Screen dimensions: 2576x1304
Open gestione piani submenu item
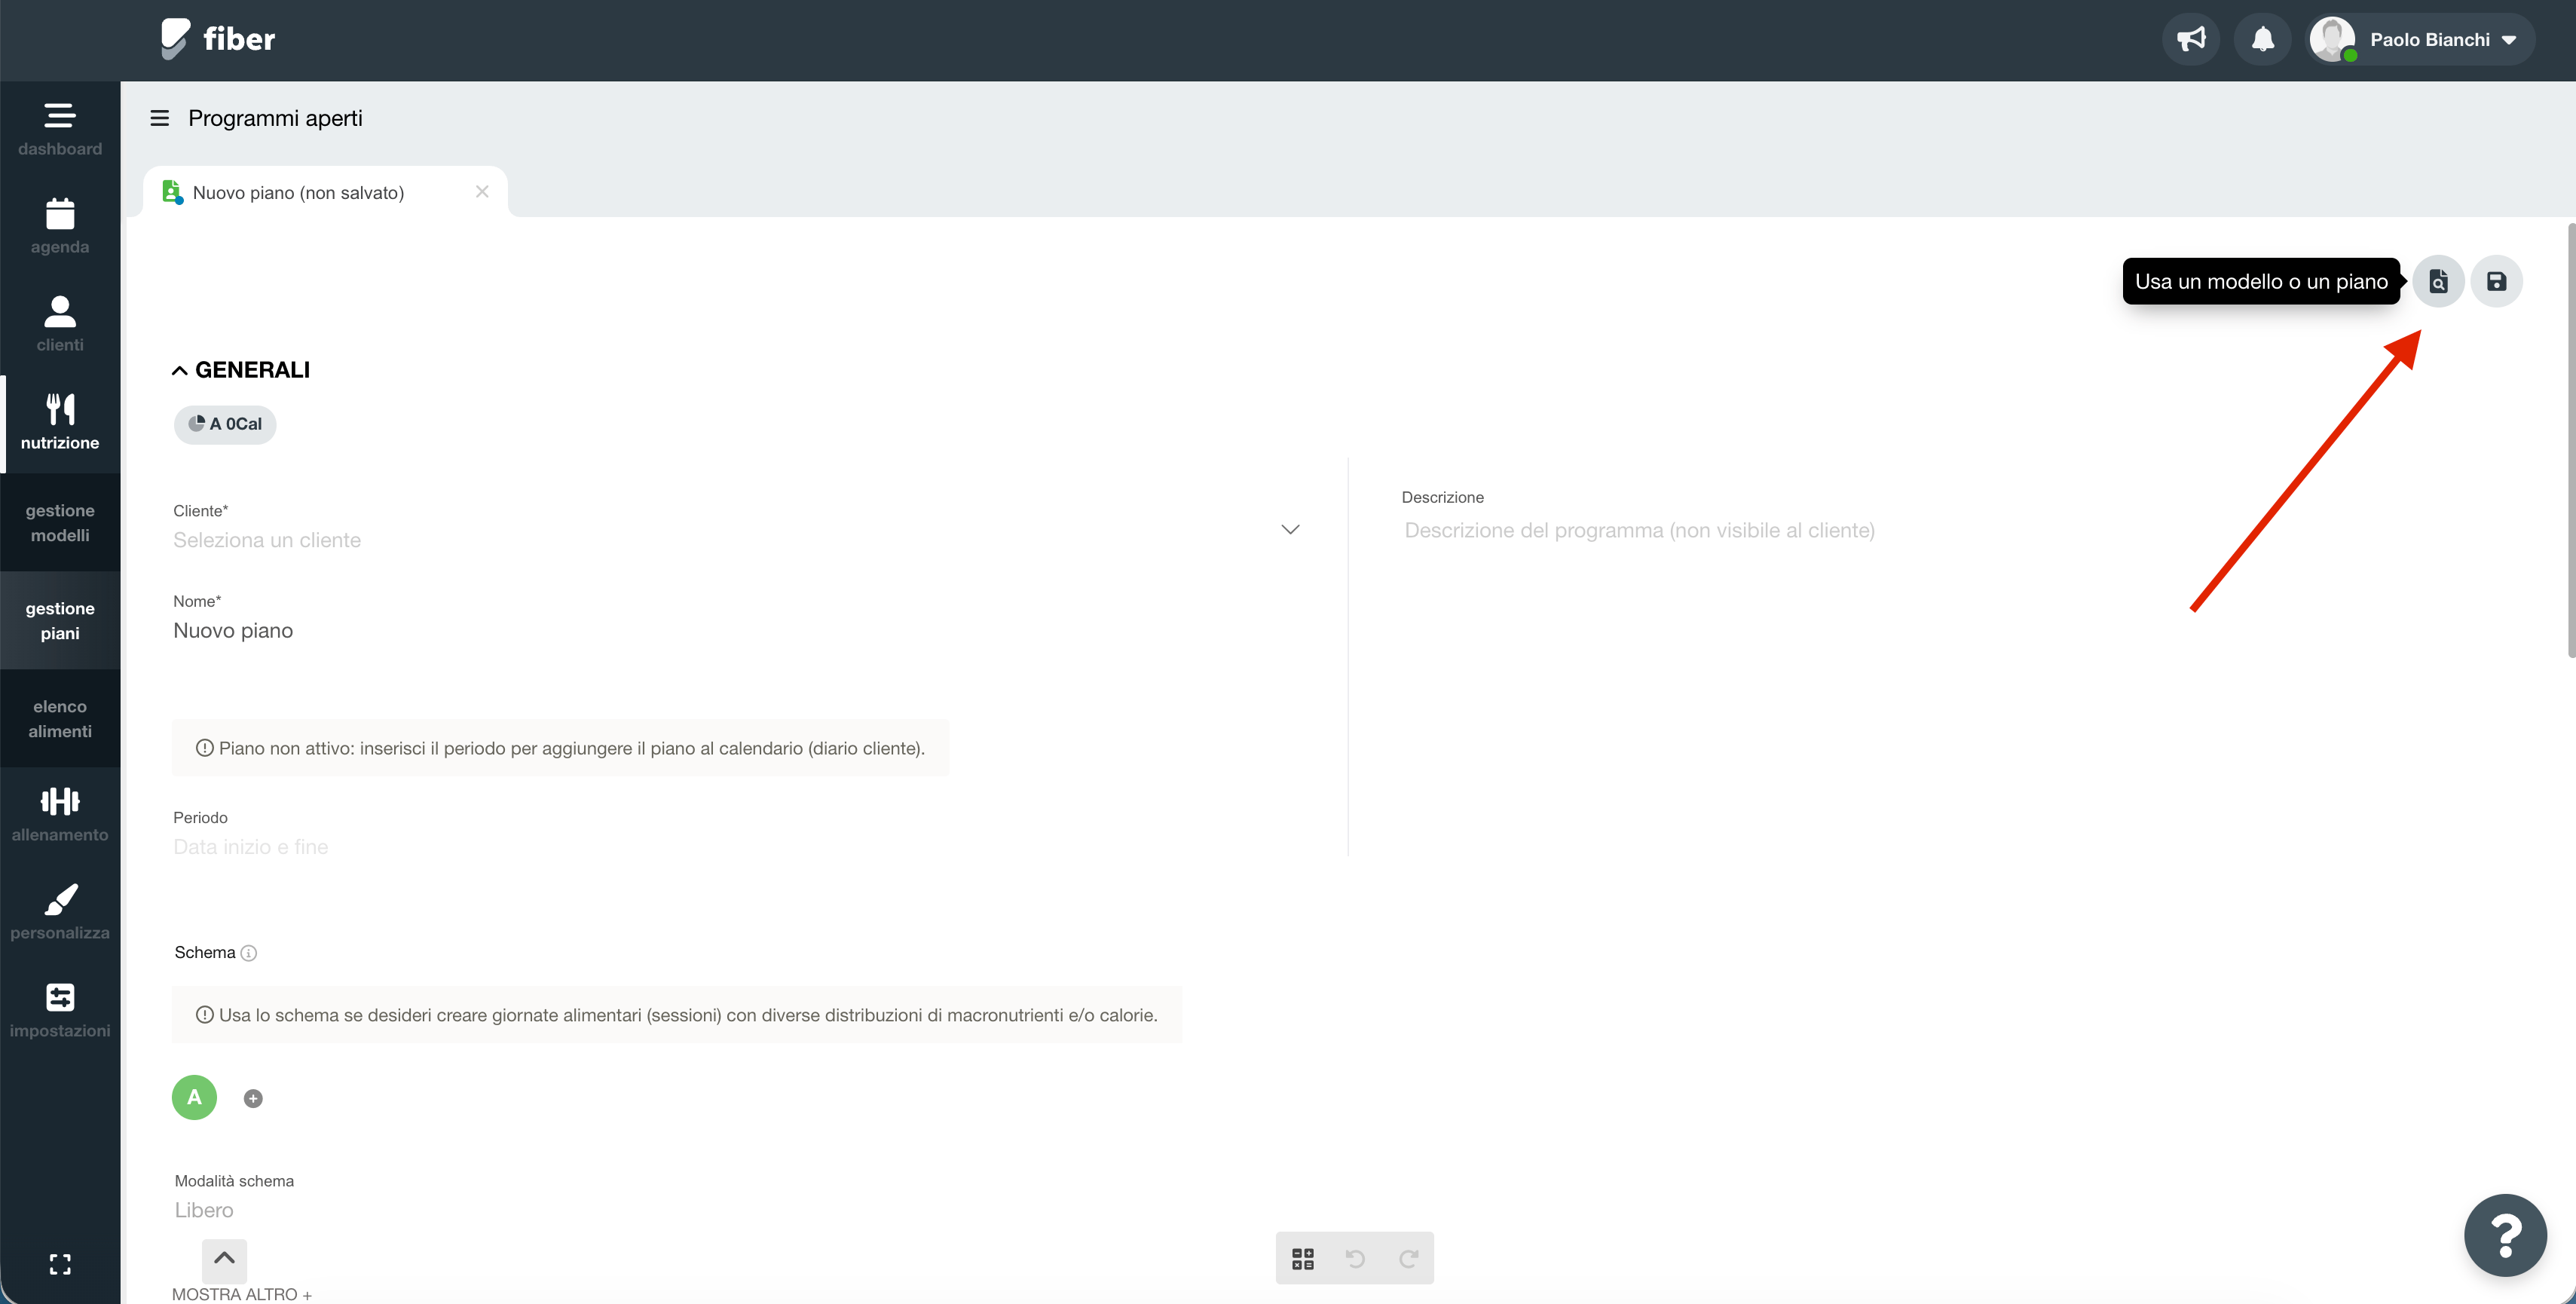point(60,621)
